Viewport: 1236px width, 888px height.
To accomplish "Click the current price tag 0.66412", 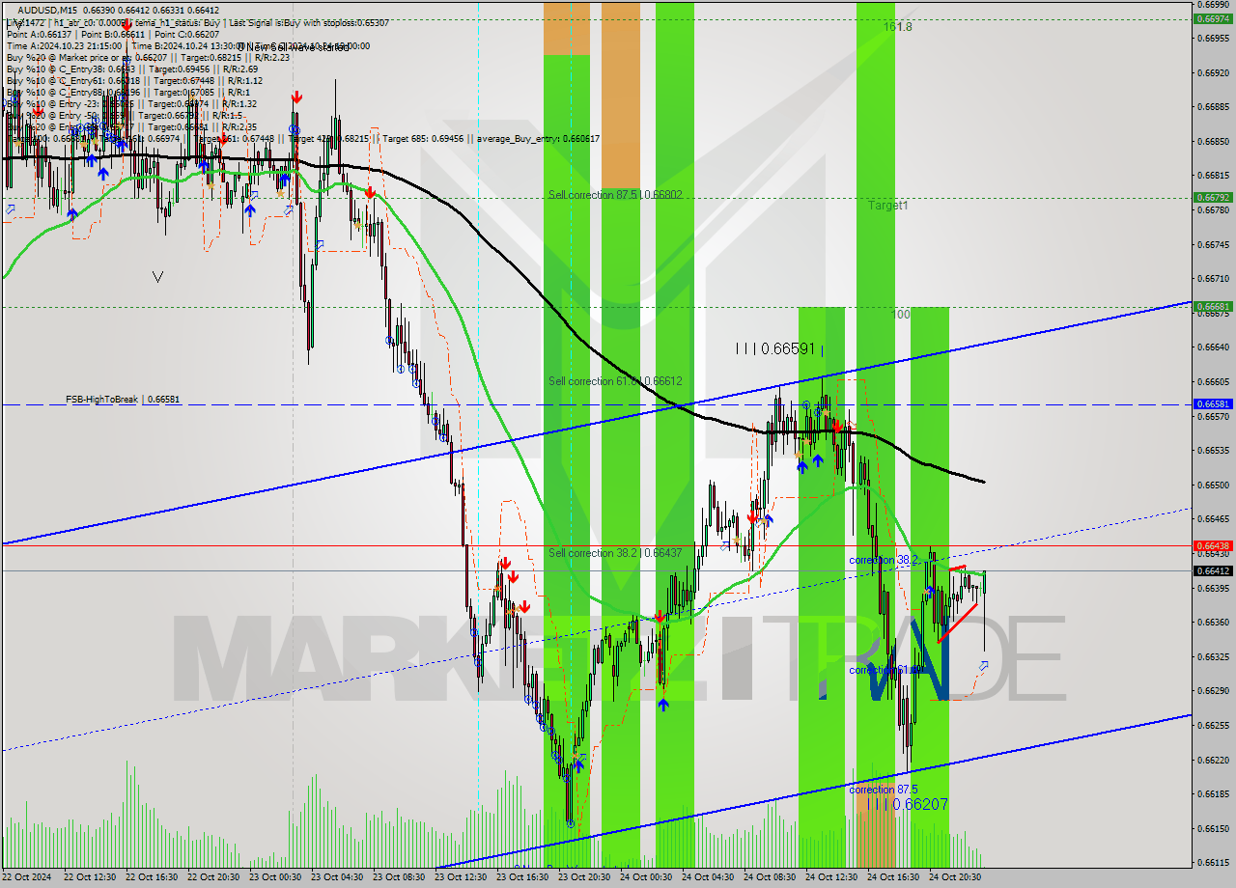I will tap(1212, 570).
